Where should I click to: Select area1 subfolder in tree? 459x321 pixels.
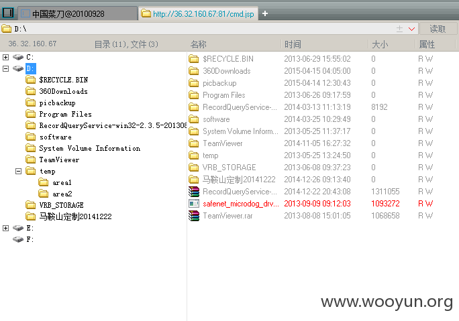tap(62, 182)
